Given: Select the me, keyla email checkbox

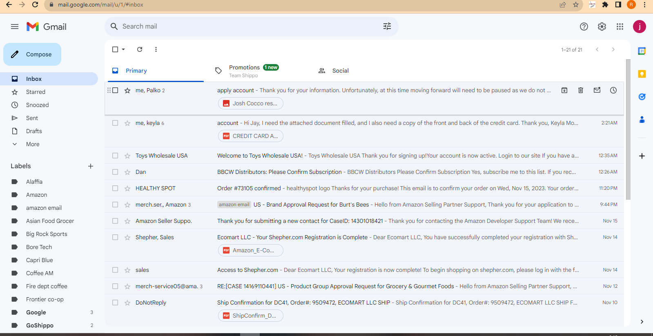Looking at the screenshot, I should [115, 123].
